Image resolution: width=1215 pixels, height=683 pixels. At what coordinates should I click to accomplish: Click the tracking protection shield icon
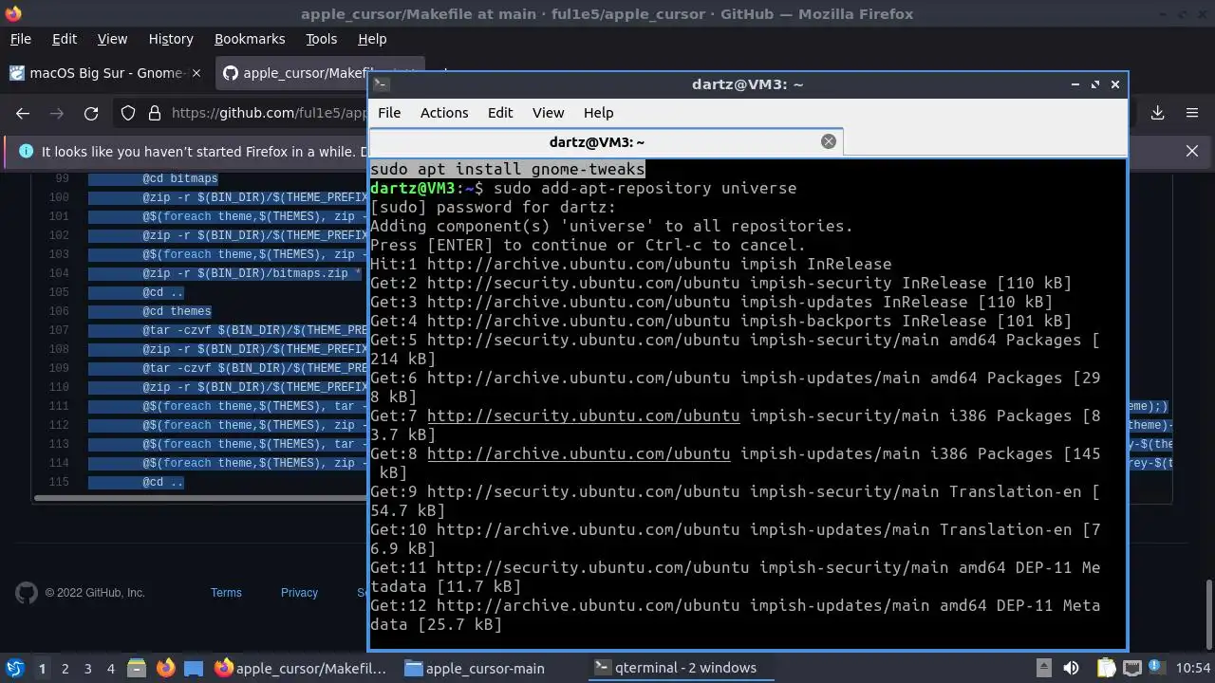coord(128,113)
